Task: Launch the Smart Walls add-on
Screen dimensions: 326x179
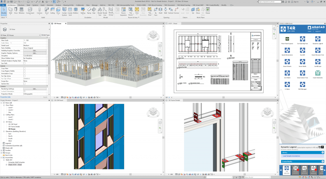Action: tap(302, 62)
